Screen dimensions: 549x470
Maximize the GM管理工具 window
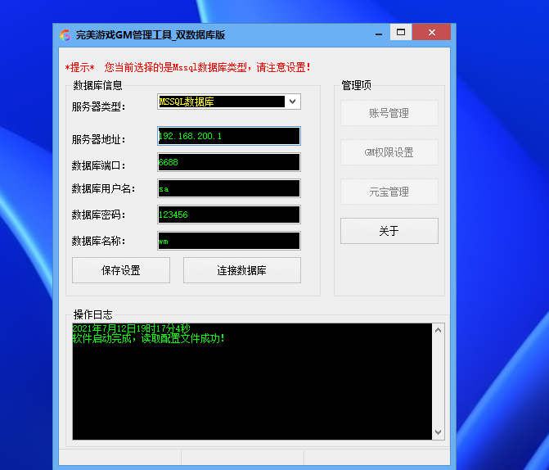coord(401,32)
